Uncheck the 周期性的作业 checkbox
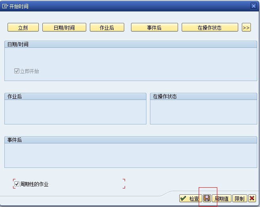260x207 pixels. pyautogui.click(x=17, y=184)
